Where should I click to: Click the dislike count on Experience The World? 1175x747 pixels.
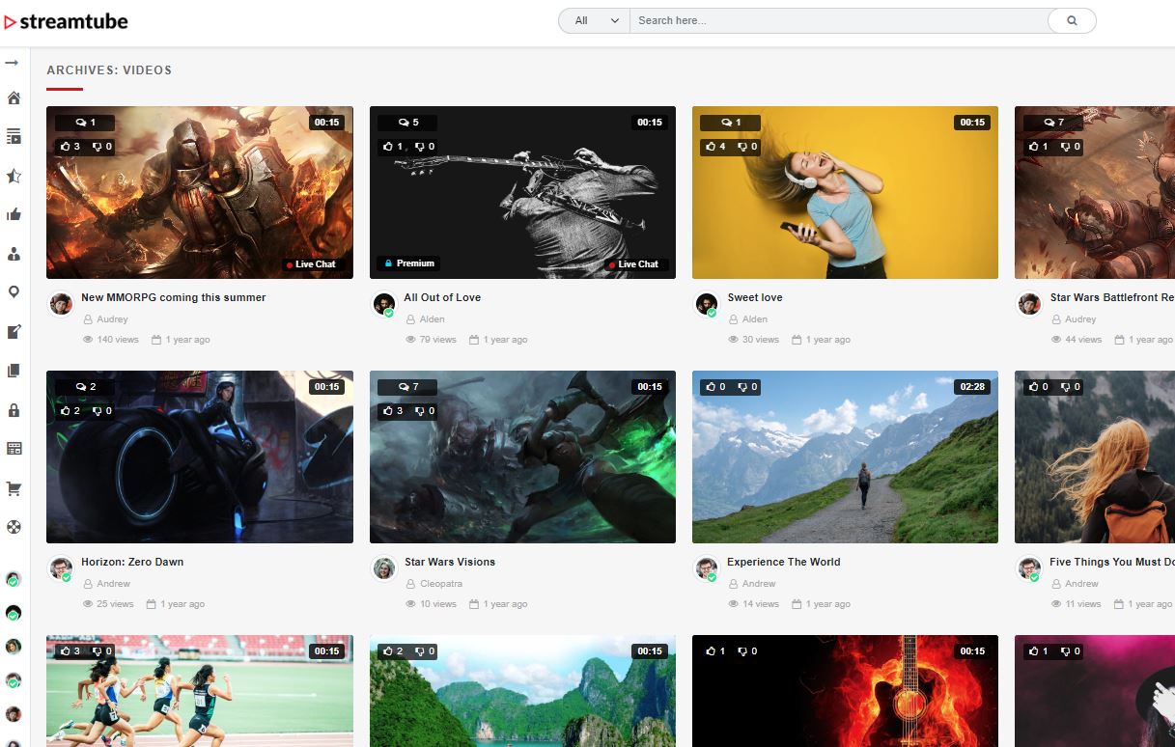click(746, 387)
